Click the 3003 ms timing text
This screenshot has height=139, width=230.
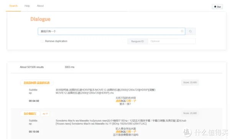point(69,67)
